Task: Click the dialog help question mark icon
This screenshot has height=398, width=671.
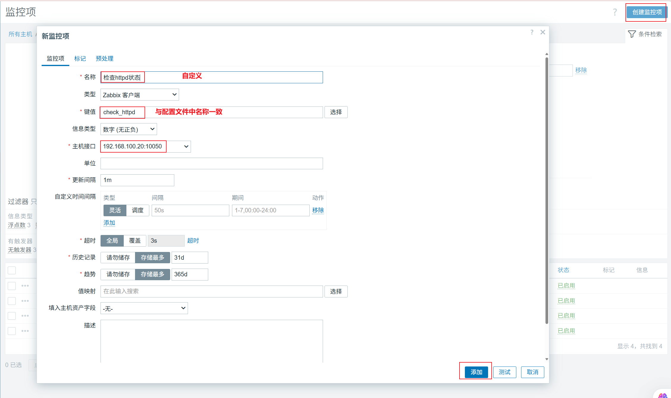Action: [532, 32]
